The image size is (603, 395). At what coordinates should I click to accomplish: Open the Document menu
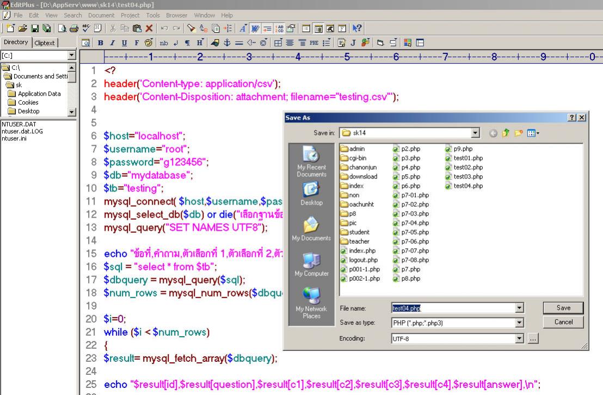coord(101,15)
